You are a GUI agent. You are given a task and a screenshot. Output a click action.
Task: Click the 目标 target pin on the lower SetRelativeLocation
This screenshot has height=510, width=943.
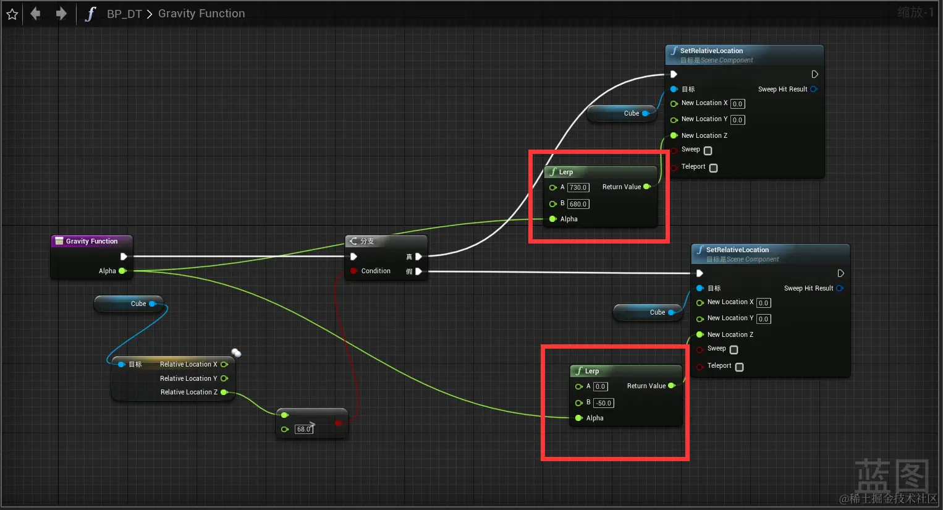pos(700,288)
